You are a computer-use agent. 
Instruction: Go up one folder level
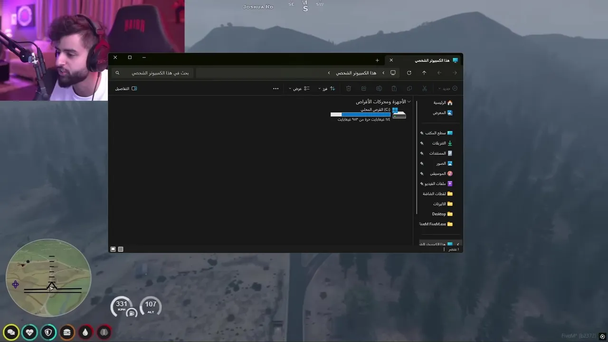[x=424, y=73]
